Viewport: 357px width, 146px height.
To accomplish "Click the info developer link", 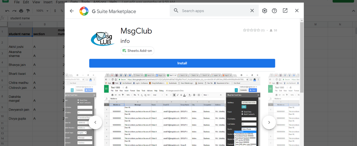I will (x=125, y=41).
